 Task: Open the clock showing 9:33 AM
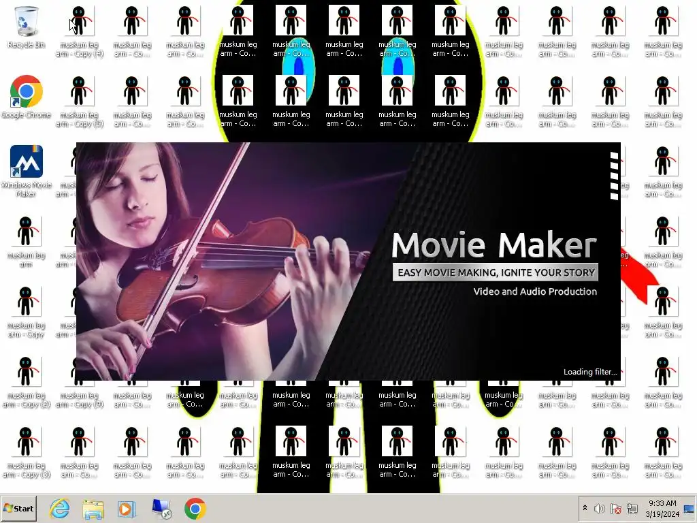(x=662, y=508)
